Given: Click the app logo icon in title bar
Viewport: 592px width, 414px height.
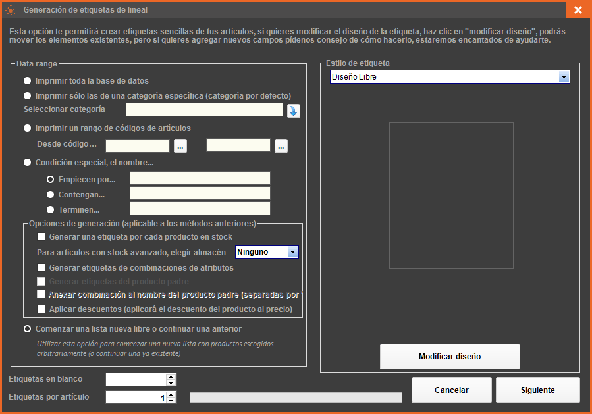Looking at the screenshot, I should pos(11,10).
